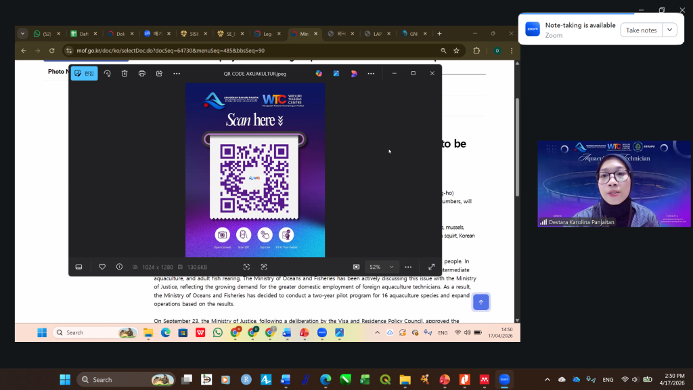Bookmark this page with the star icon
The image size is (693, 390).
(457, 50)
